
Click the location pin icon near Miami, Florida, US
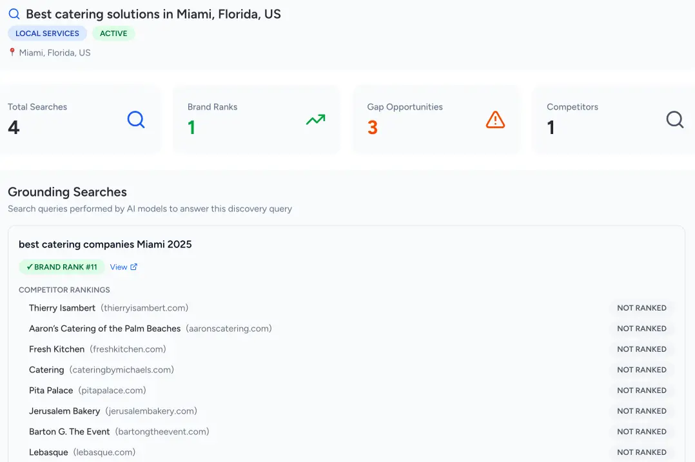tap(12, 52)
